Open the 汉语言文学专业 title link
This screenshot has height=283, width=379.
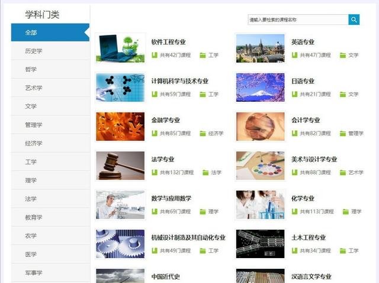(x=311, y=276)
